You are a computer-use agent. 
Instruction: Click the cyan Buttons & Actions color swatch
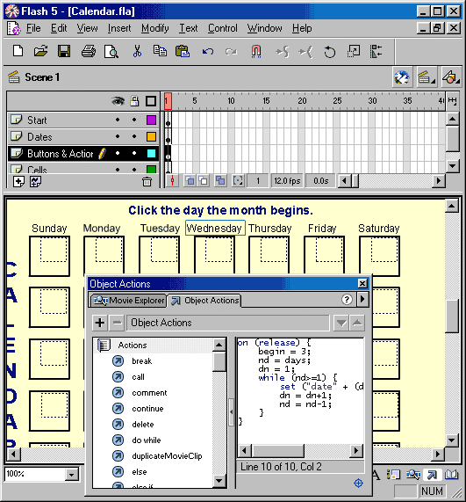pos(151,153)
